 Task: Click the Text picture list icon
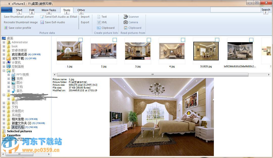[x=99, y=17]
